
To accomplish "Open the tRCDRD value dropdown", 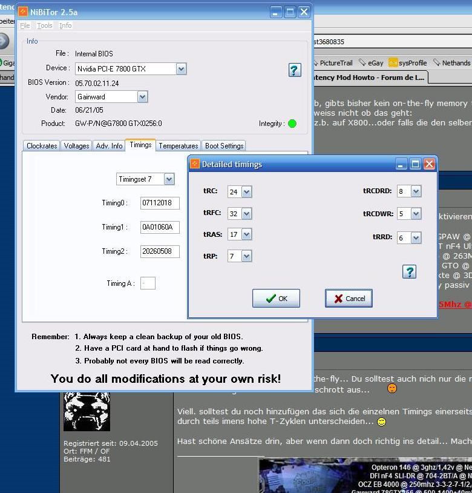I will (416, 191).
